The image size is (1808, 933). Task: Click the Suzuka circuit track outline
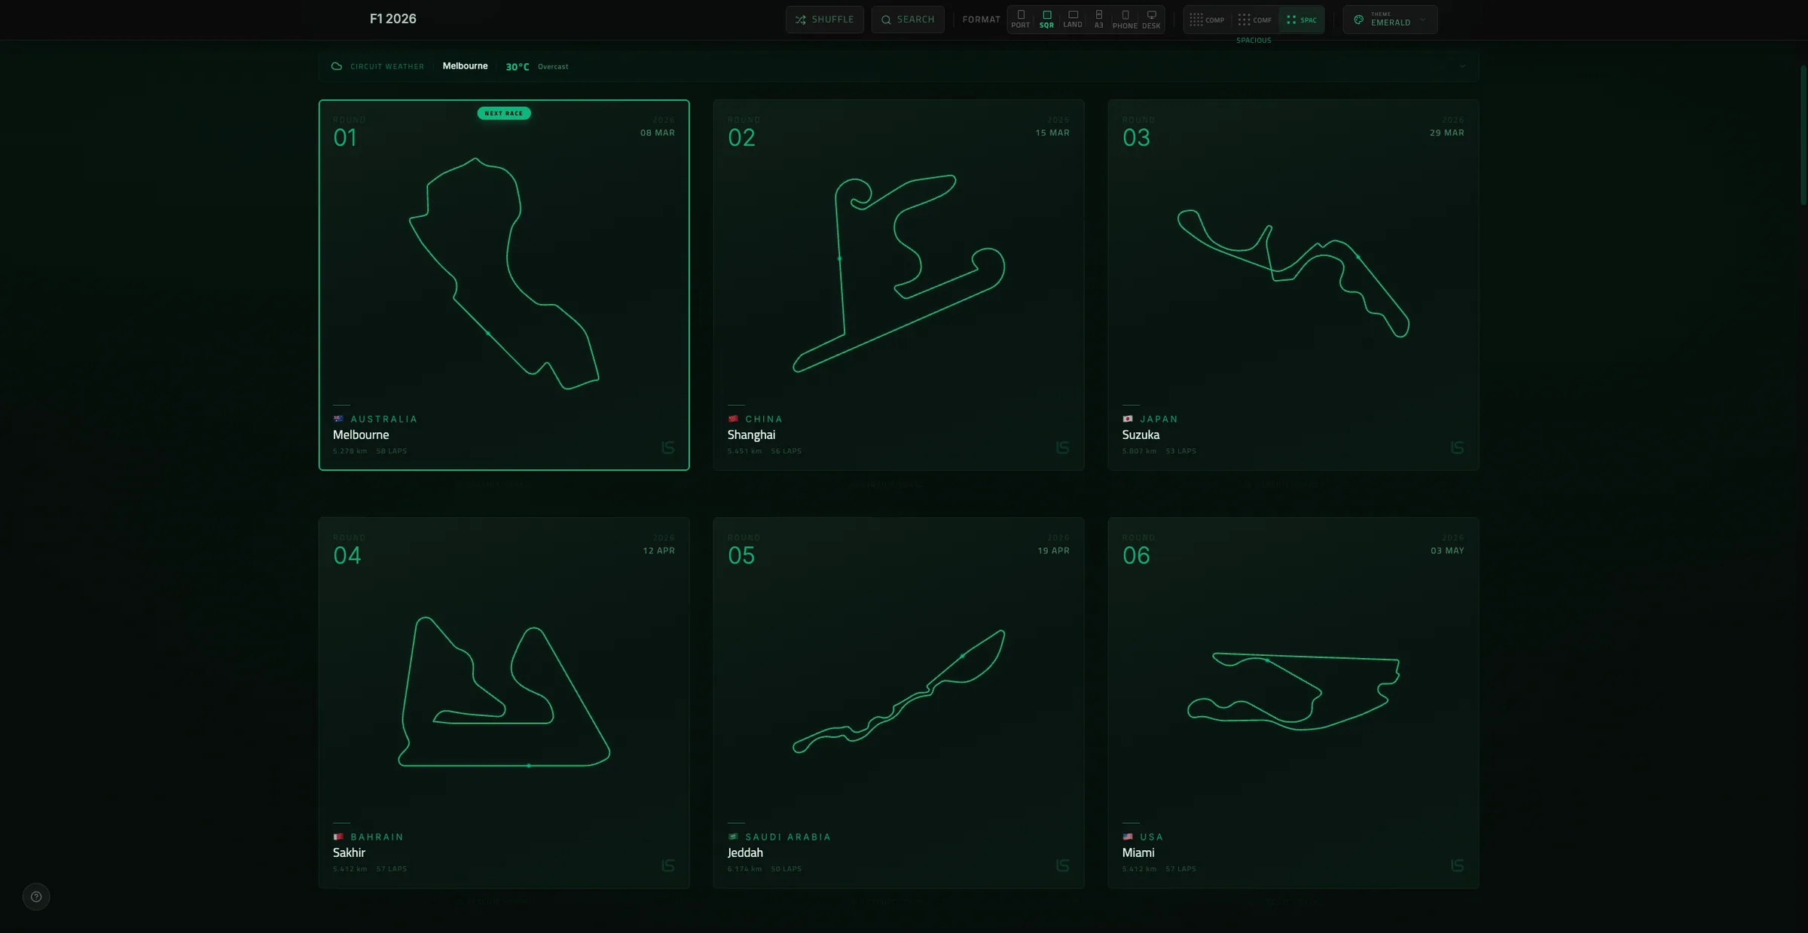1293,273
